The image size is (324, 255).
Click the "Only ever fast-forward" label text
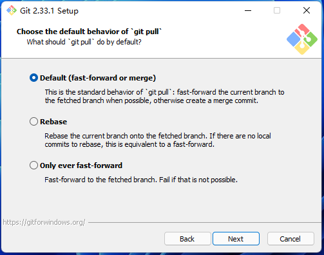(x=81, y=165)
